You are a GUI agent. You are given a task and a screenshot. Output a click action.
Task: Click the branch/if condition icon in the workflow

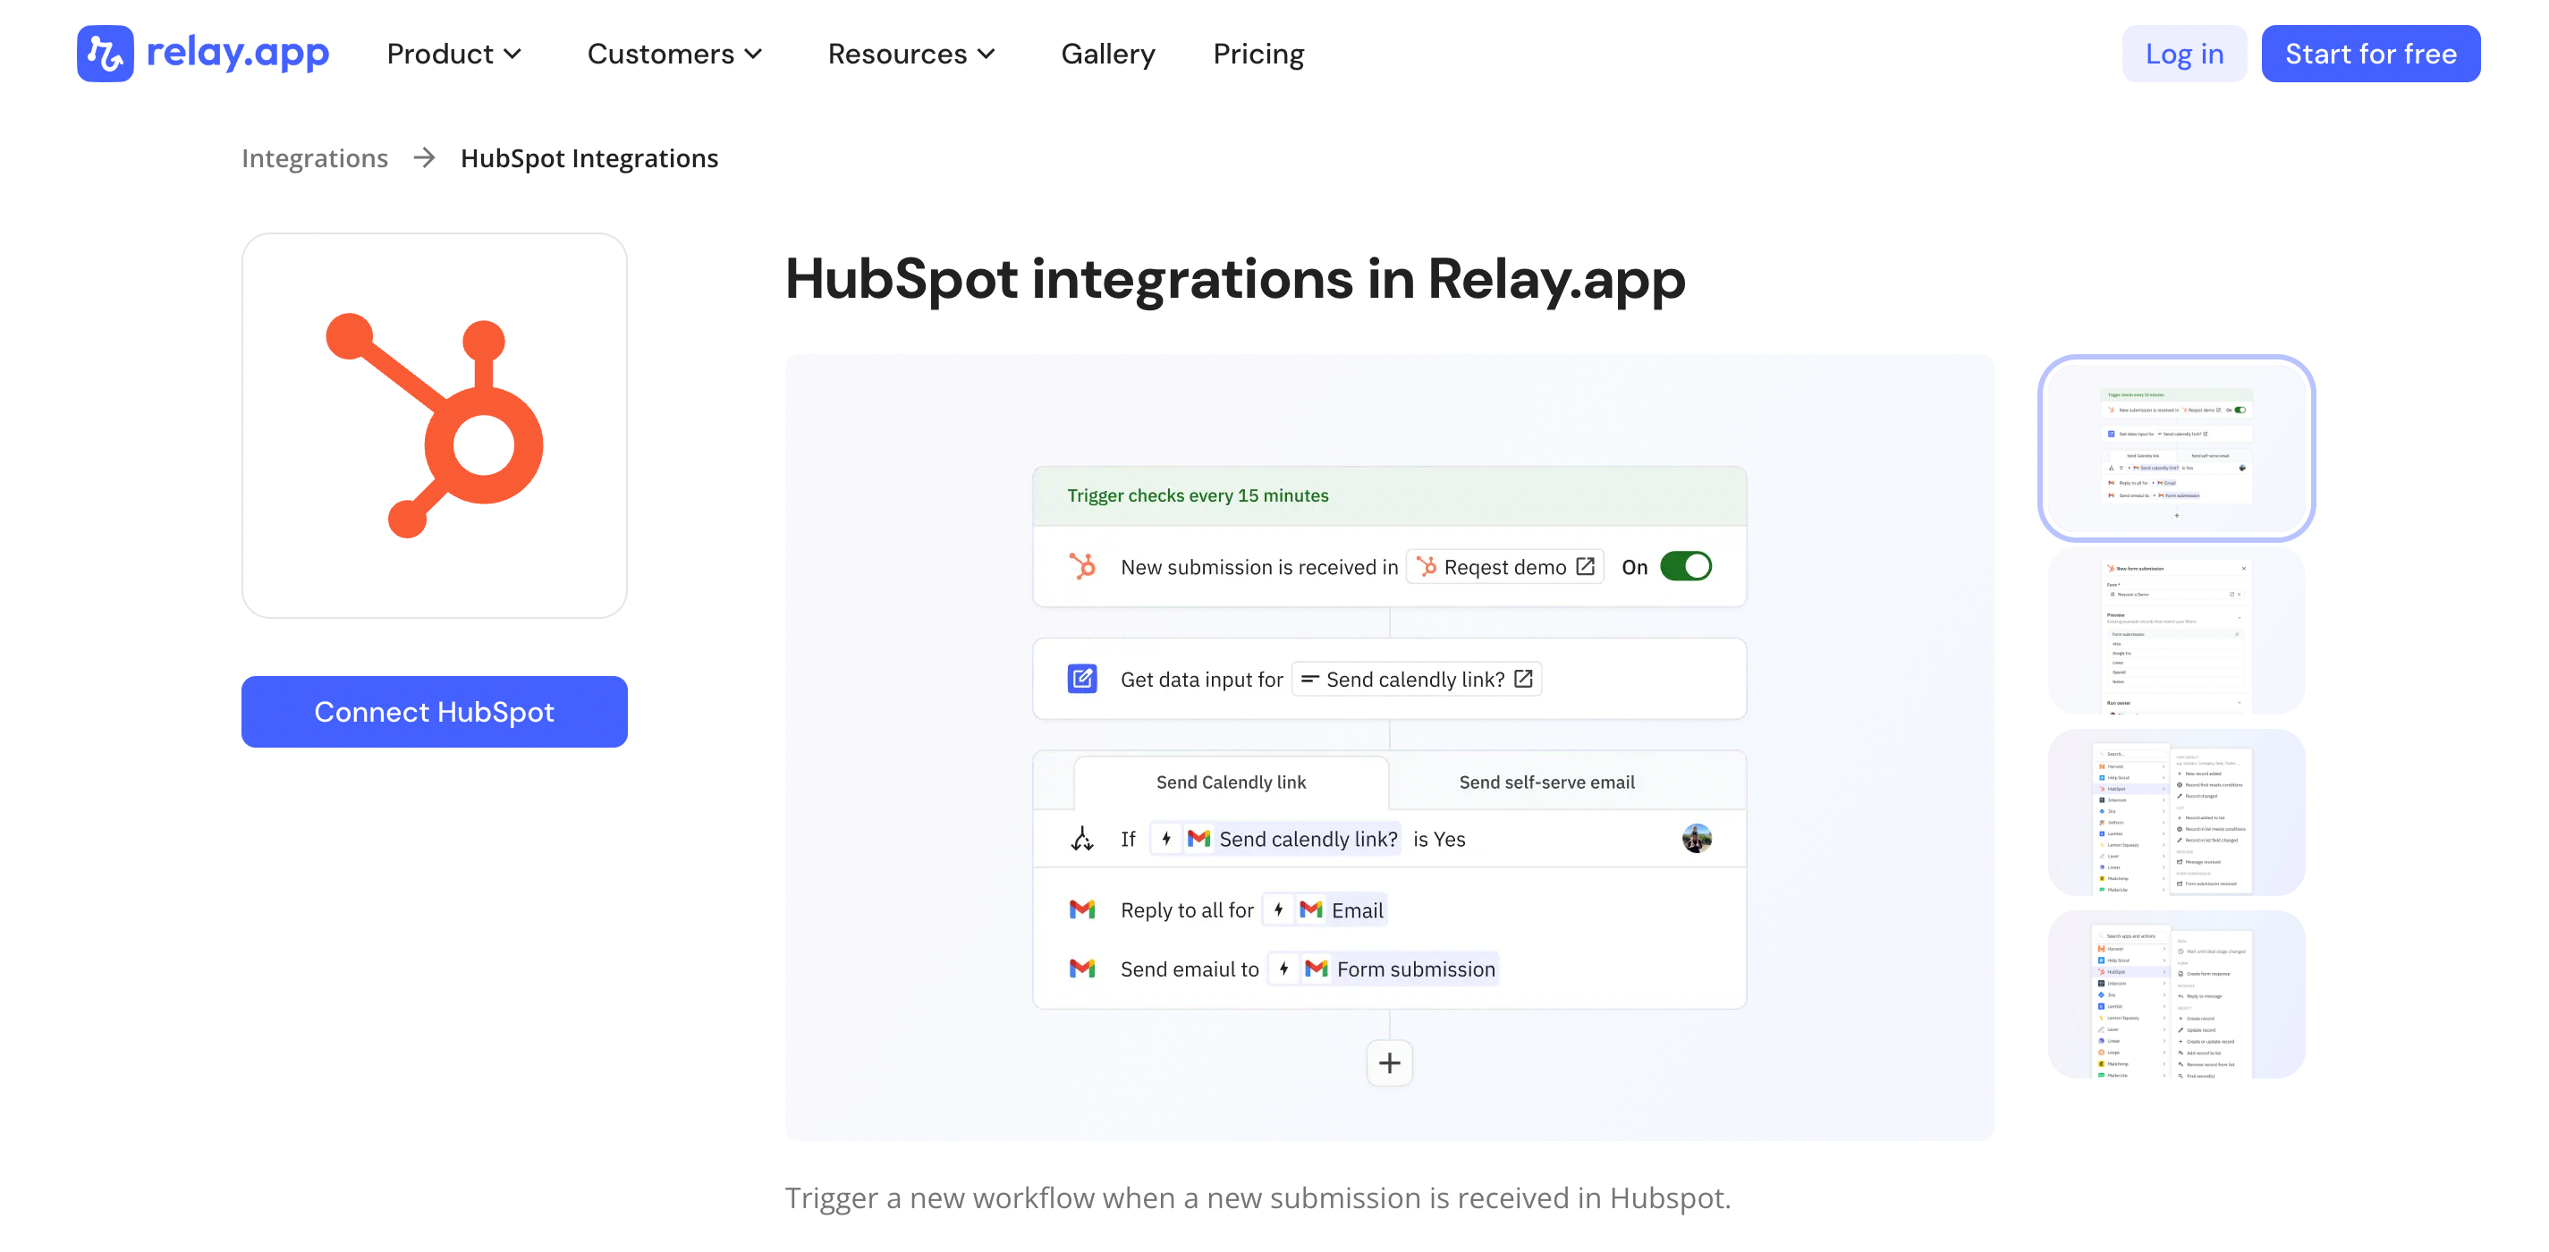[x=1083, y=839]
